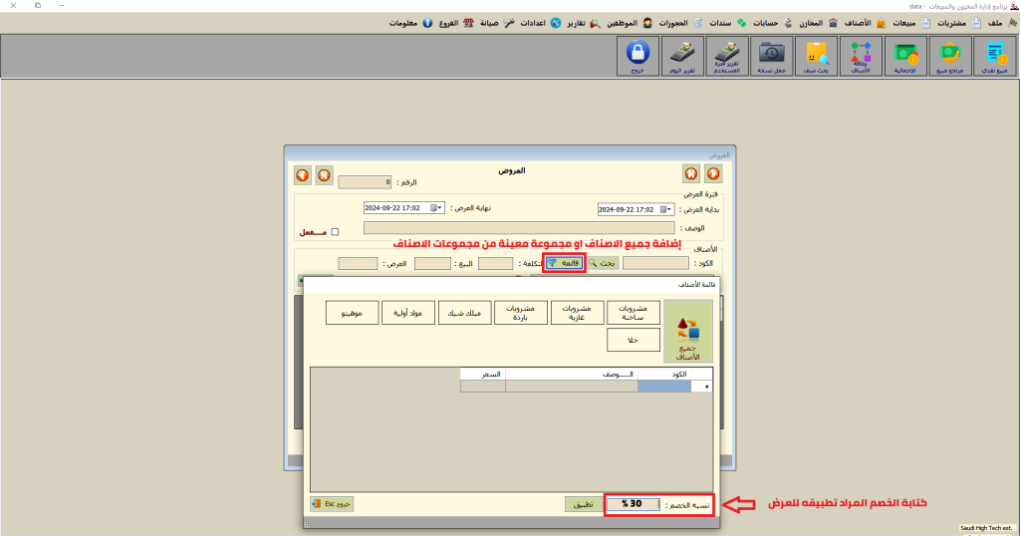Go to next offer record arrow
1020x536 pixels.
coord(713,173)
